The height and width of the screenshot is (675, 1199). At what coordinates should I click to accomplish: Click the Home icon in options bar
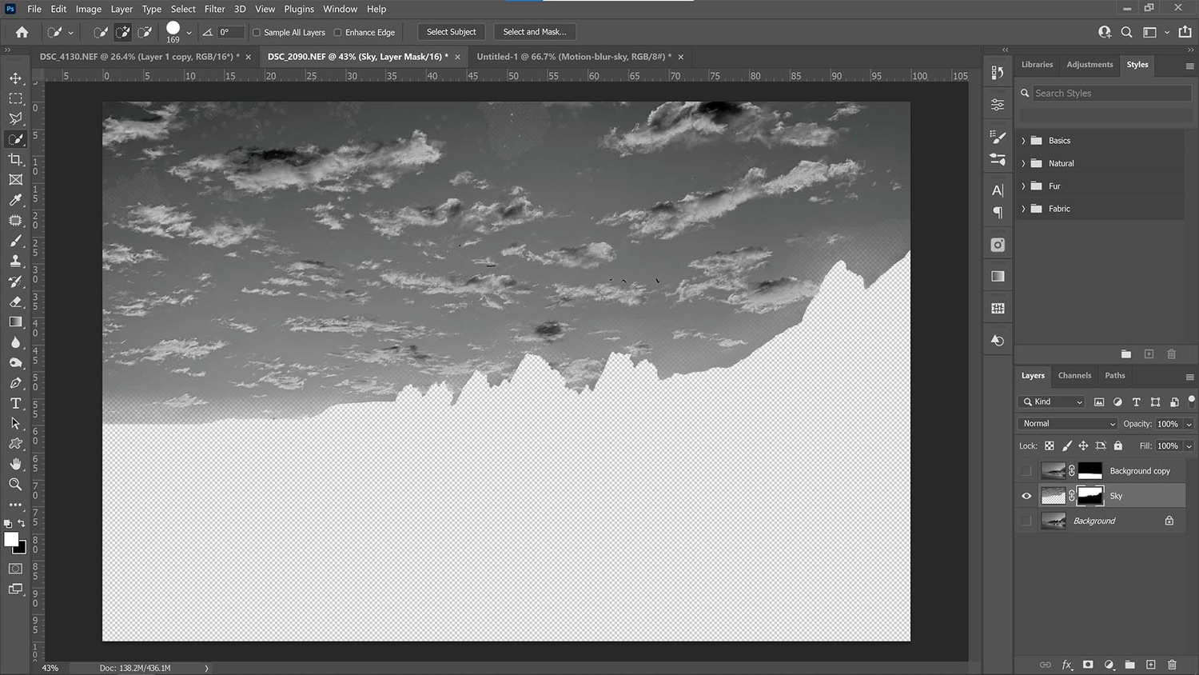point(22,32)
